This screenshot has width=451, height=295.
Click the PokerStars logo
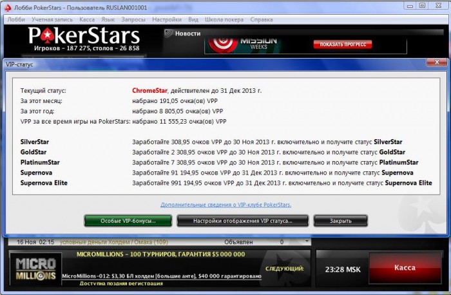coord(84,35)
